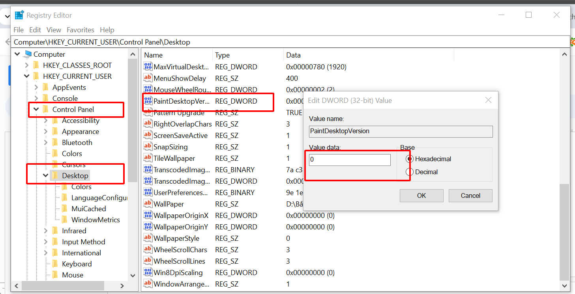Click the WallPaper string icon
Viewport: 575px width, 294px height.
click(148, 204)
